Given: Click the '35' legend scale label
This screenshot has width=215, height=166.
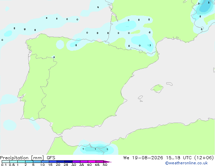Looking at the screenshot, I should 81,165.
